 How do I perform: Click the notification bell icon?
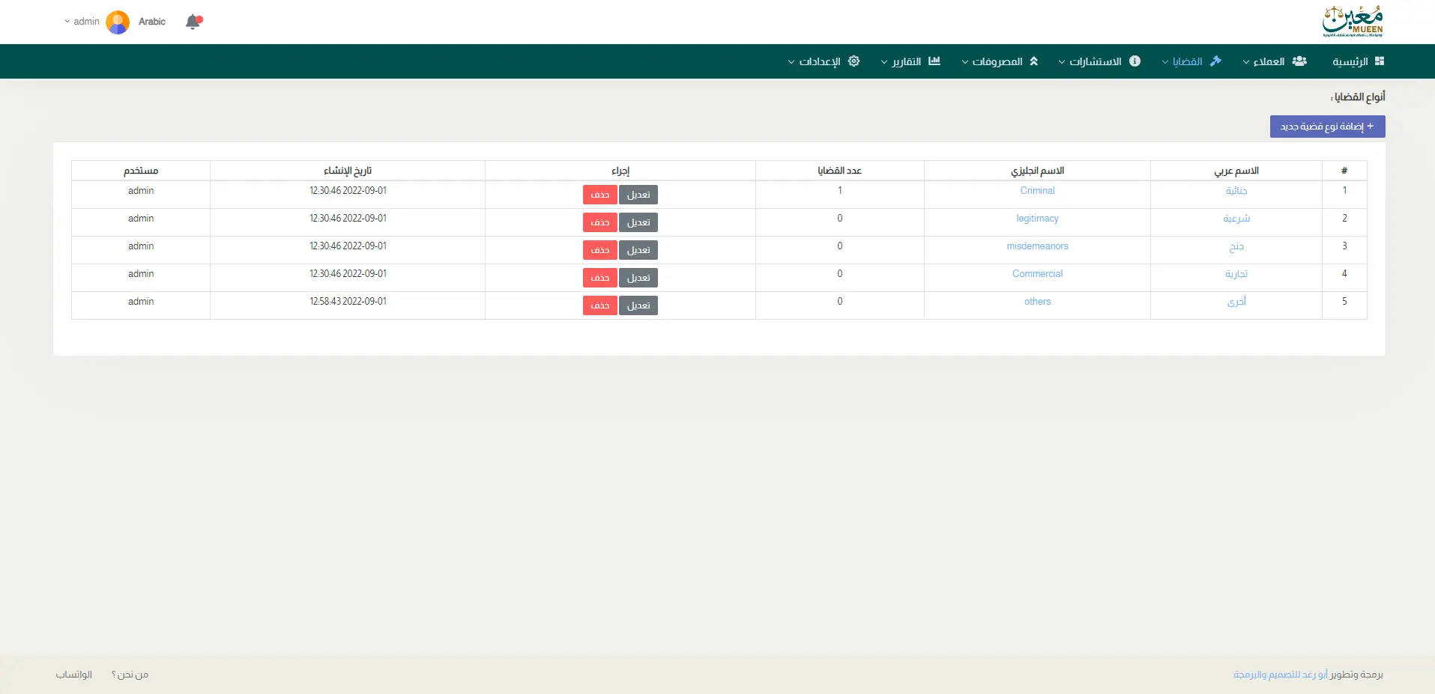click(193, 22)
